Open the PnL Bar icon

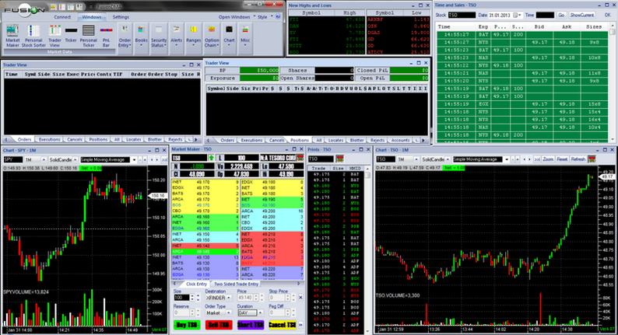point(106,36)
